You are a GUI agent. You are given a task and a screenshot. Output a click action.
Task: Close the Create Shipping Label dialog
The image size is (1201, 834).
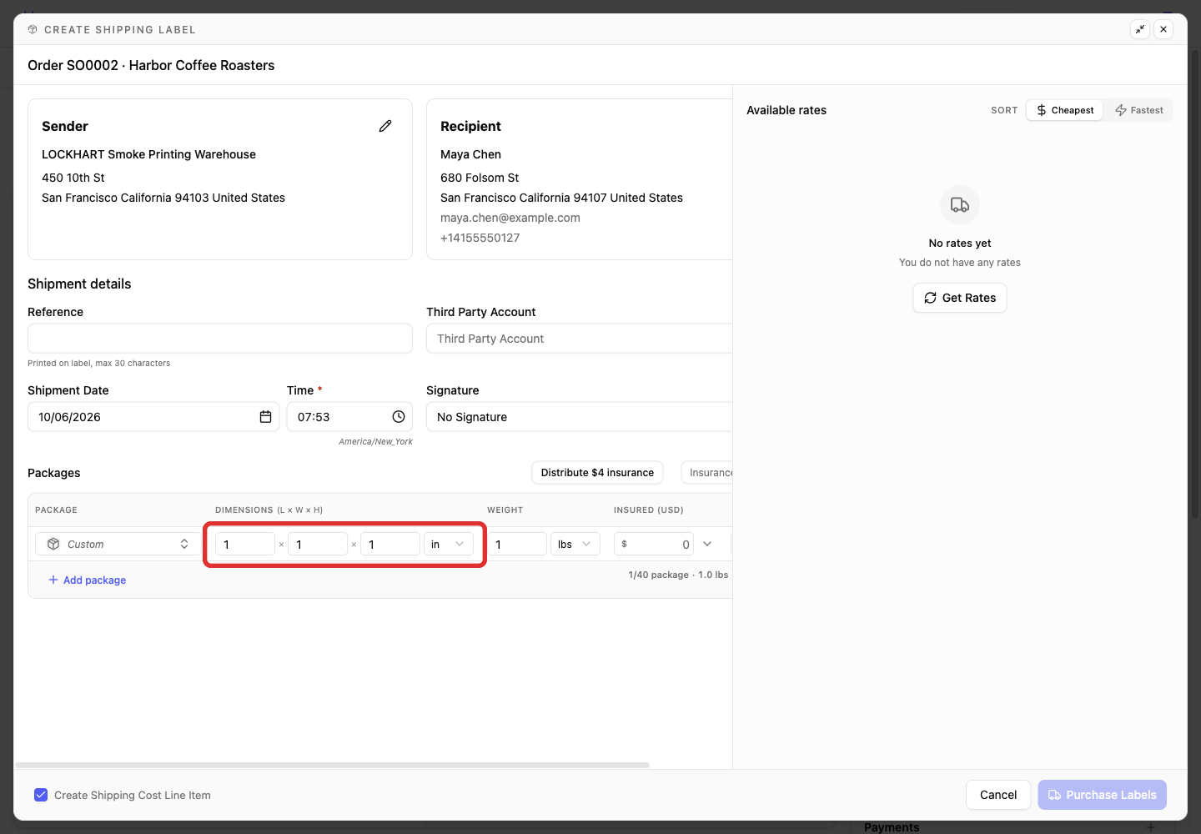[1163, 29]
